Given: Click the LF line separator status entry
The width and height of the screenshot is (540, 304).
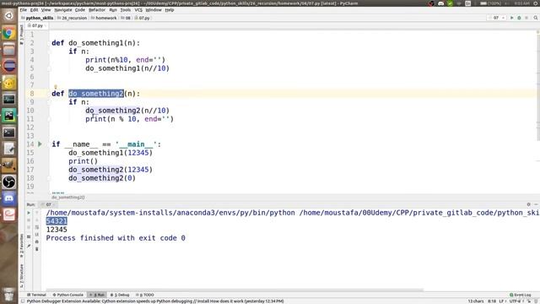Looking at the screenshot, I should point(503,301).
